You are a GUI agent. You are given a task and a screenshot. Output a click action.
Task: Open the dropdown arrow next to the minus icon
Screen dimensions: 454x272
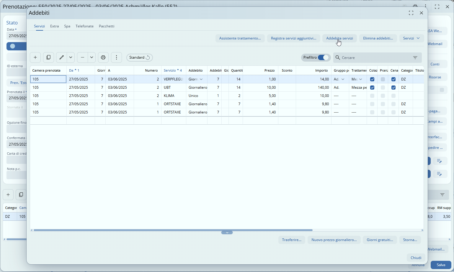pyautogui.click(x=92, y=57)
